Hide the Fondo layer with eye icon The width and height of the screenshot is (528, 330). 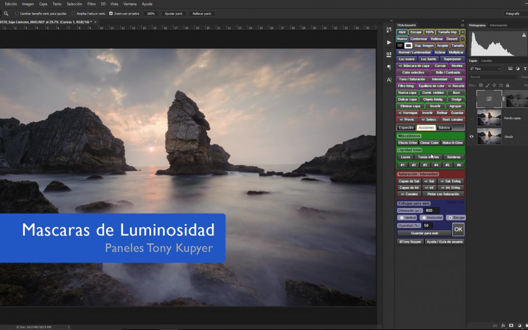(471, 137)
